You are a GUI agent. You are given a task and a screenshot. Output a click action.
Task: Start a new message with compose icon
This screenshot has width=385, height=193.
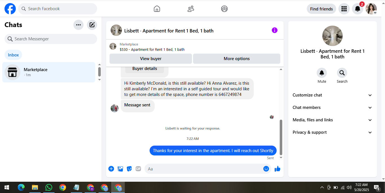pos(92,25)
